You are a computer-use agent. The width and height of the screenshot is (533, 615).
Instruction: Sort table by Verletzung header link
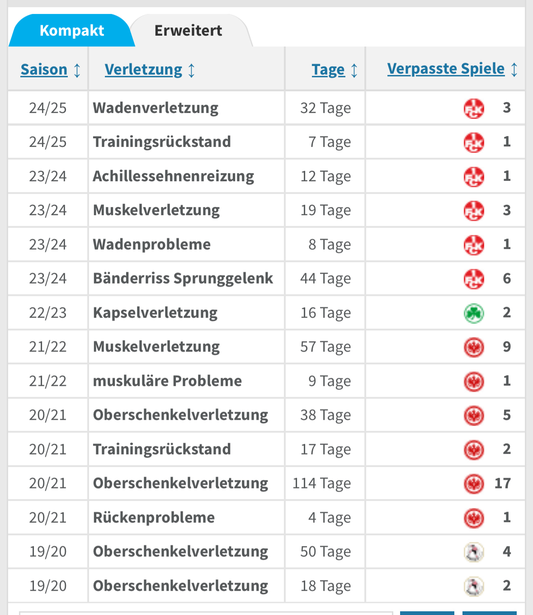click(143, 70)
